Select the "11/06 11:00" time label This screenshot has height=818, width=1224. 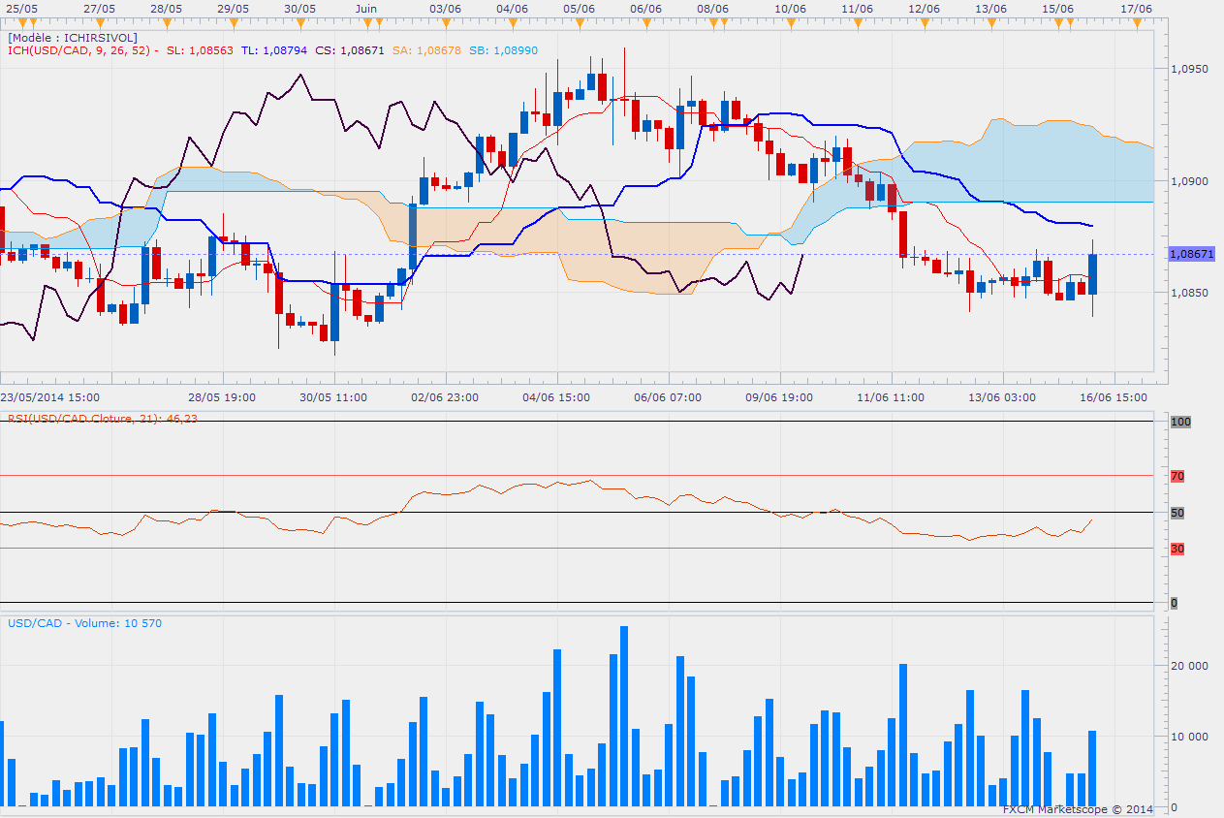[892, 397]
